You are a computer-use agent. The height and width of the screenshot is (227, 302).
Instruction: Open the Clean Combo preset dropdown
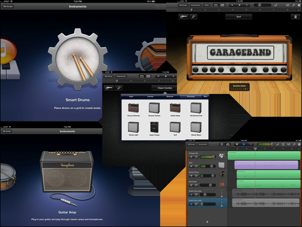(x=165, y=88)
